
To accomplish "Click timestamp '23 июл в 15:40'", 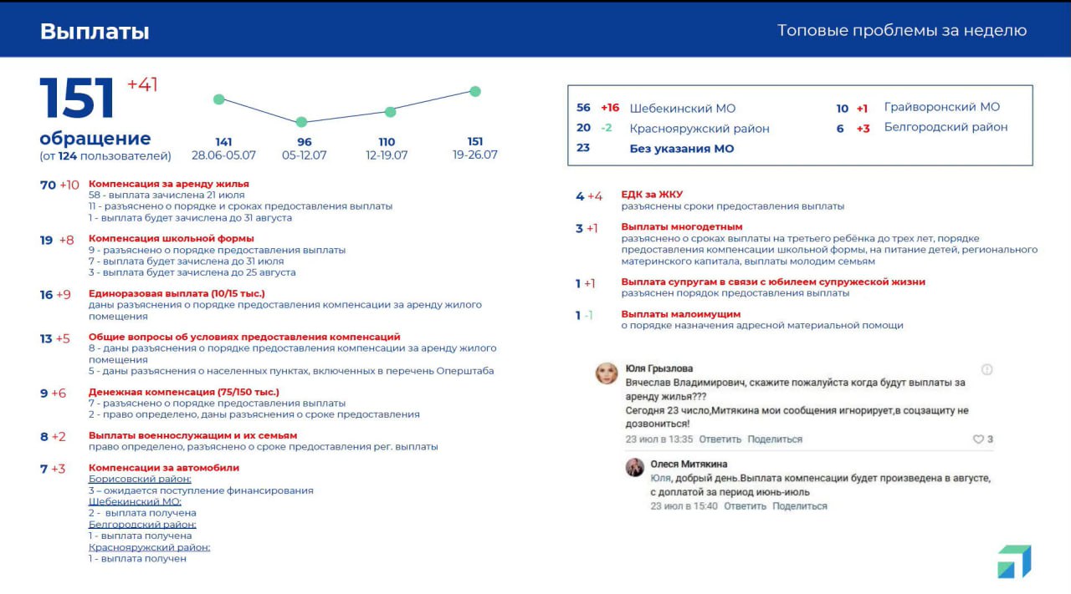I will (684, 506).
